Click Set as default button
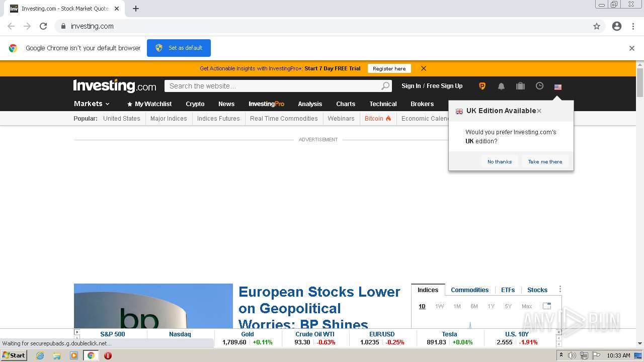 179,48
